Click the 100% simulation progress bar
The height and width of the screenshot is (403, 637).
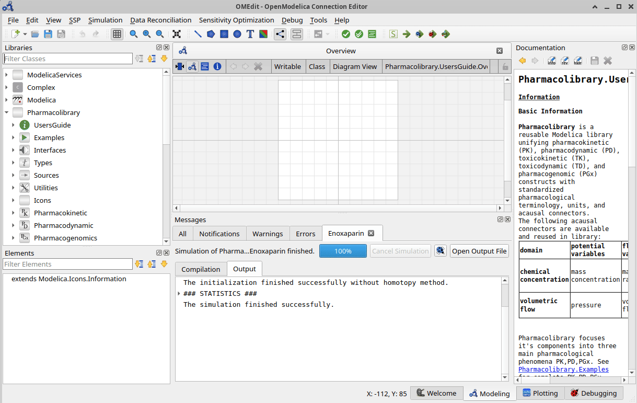point(343,251)
